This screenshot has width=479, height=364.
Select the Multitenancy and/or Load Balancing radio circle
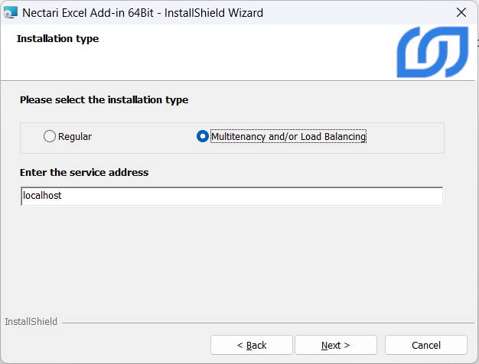(203, 137)
